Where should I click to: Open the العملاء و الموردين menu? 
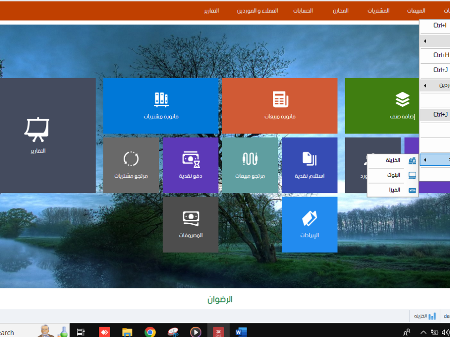[257, 10]
